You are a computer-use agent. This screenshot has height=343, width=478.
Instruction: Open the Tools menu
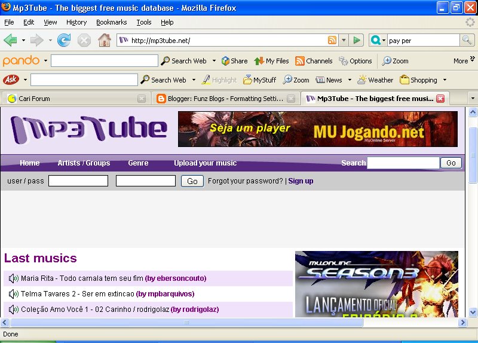tap(144, 22)
